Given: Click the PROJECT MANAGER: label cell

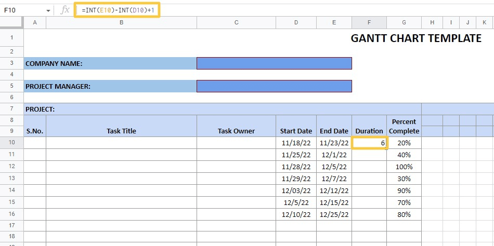Looking at the screenshot, I should [110, 86].
